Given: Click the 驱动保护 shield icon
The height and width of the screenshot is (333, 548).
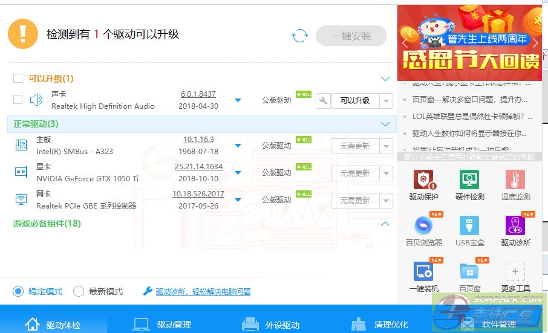Looking at the screenshot, I should click(x=423, y=180).
